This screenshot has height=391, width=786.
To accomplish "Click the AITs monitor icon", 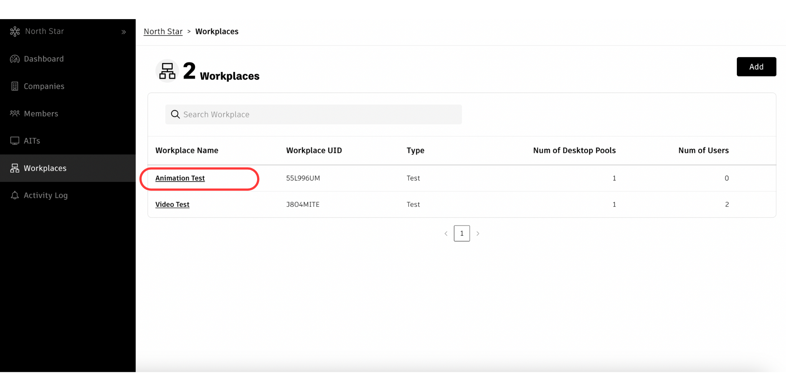I will coord(15,141).
